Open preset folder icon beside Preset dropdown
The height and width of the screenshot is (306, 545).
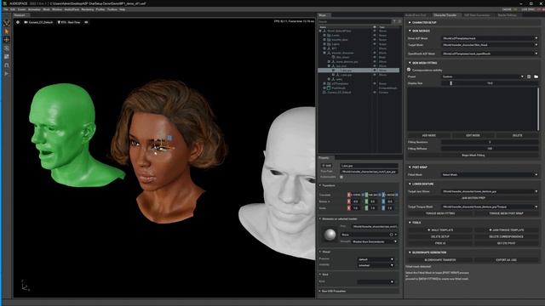tap(536, 76)
